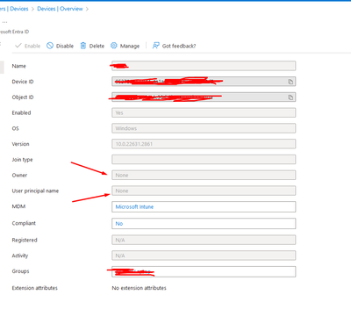Click the redacted Groups link
351x324 pixels.
pos(133,272)
